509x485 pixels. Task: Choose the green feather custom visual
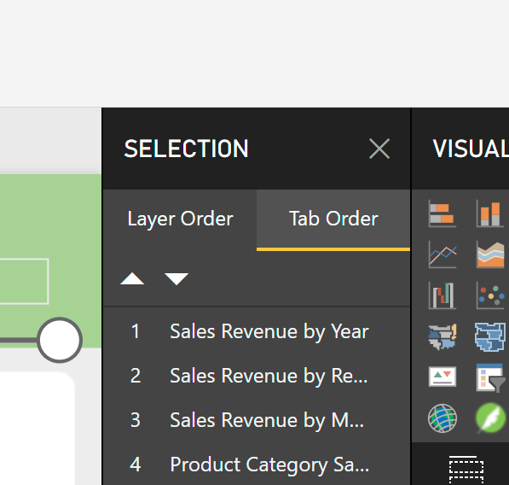(490, 418)
